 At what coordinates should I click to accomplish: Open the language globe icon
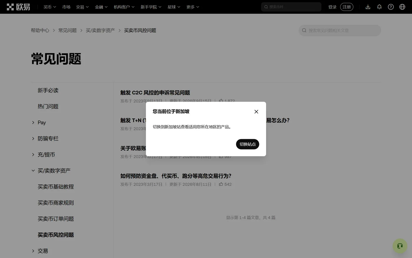(402, 7)
